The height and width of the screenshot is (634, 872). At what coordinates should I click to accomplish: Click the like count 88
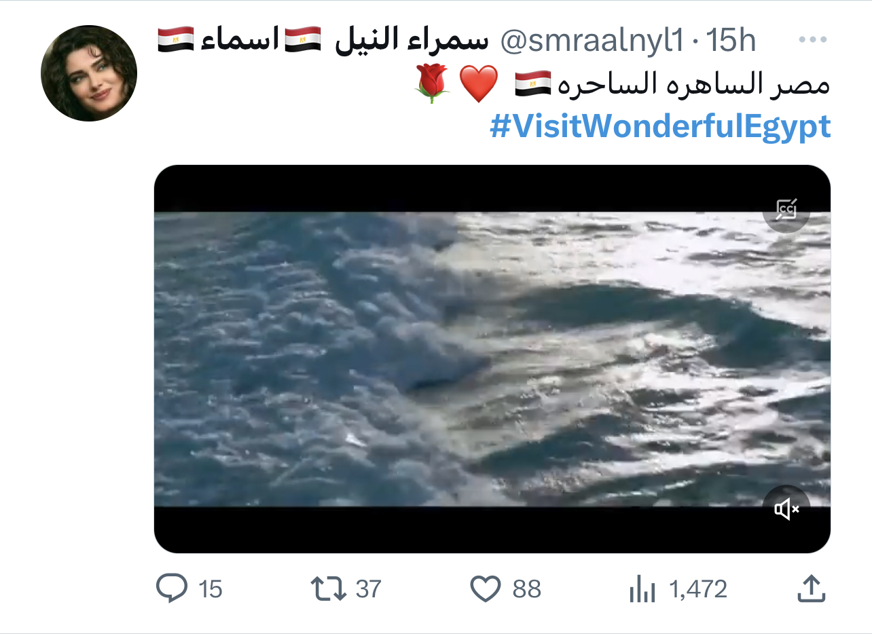coord(527,589)
